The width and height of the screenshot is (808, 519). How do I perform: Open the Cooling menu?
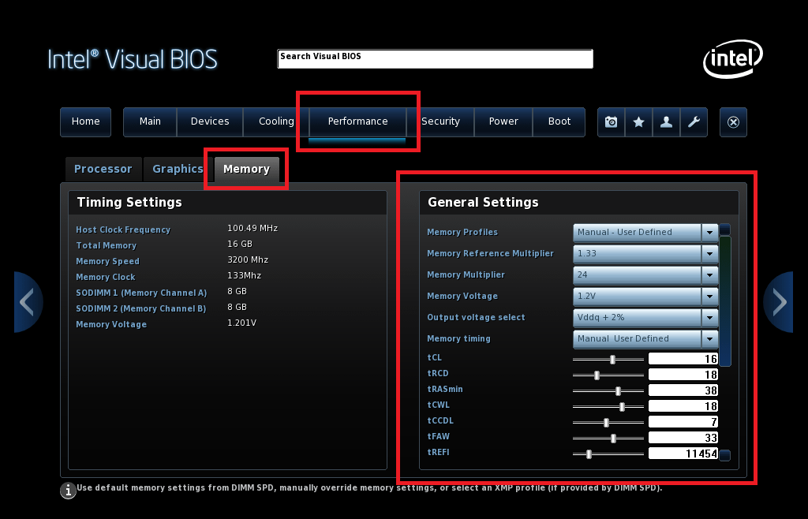(276, 122)
